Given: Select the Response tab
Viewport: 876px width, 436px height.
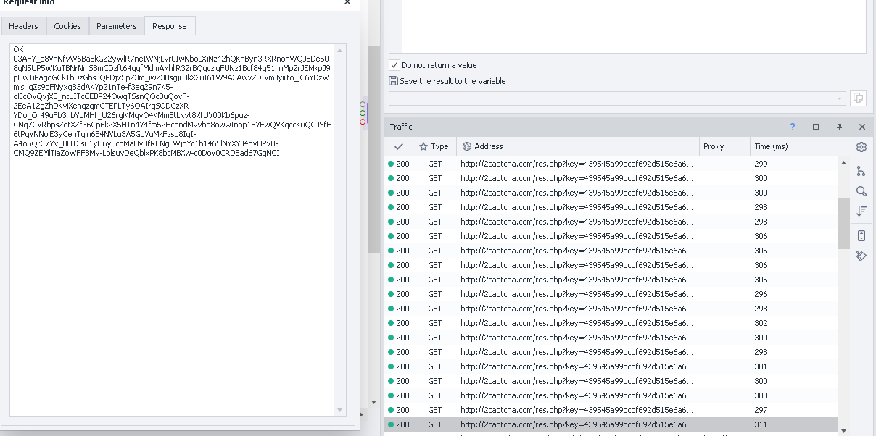Looking at the screenshot, I should pyautogui.click(x=170, y=26).
